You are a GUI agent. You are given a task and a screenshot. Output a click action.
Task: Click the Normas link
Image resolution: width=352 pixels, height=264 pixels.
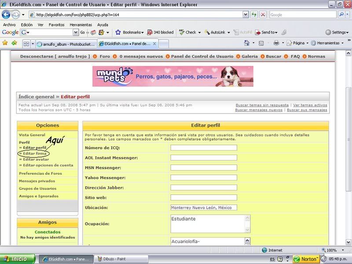click(316, 56)
